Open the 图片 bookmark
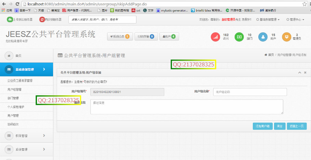 [103, 10]
